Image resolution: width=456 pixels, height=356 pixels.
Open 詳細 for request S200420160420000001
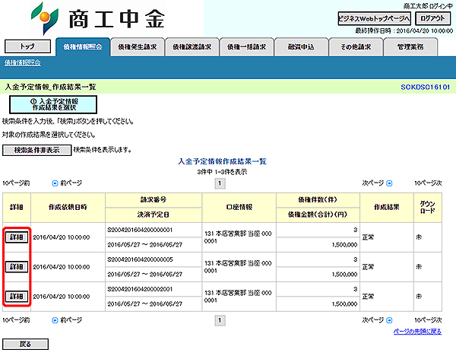tap(17, 237)
